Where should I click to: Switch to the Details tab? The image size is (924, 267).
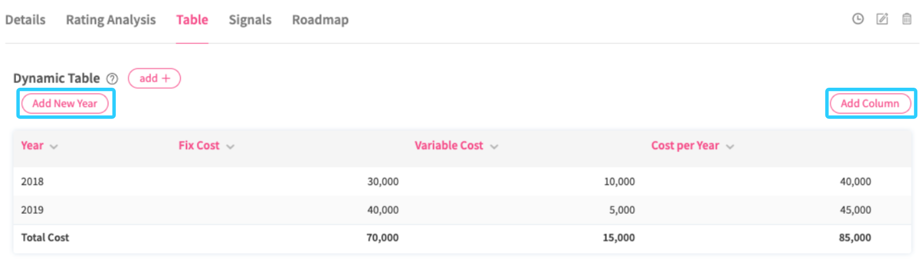tap(25, 20)
